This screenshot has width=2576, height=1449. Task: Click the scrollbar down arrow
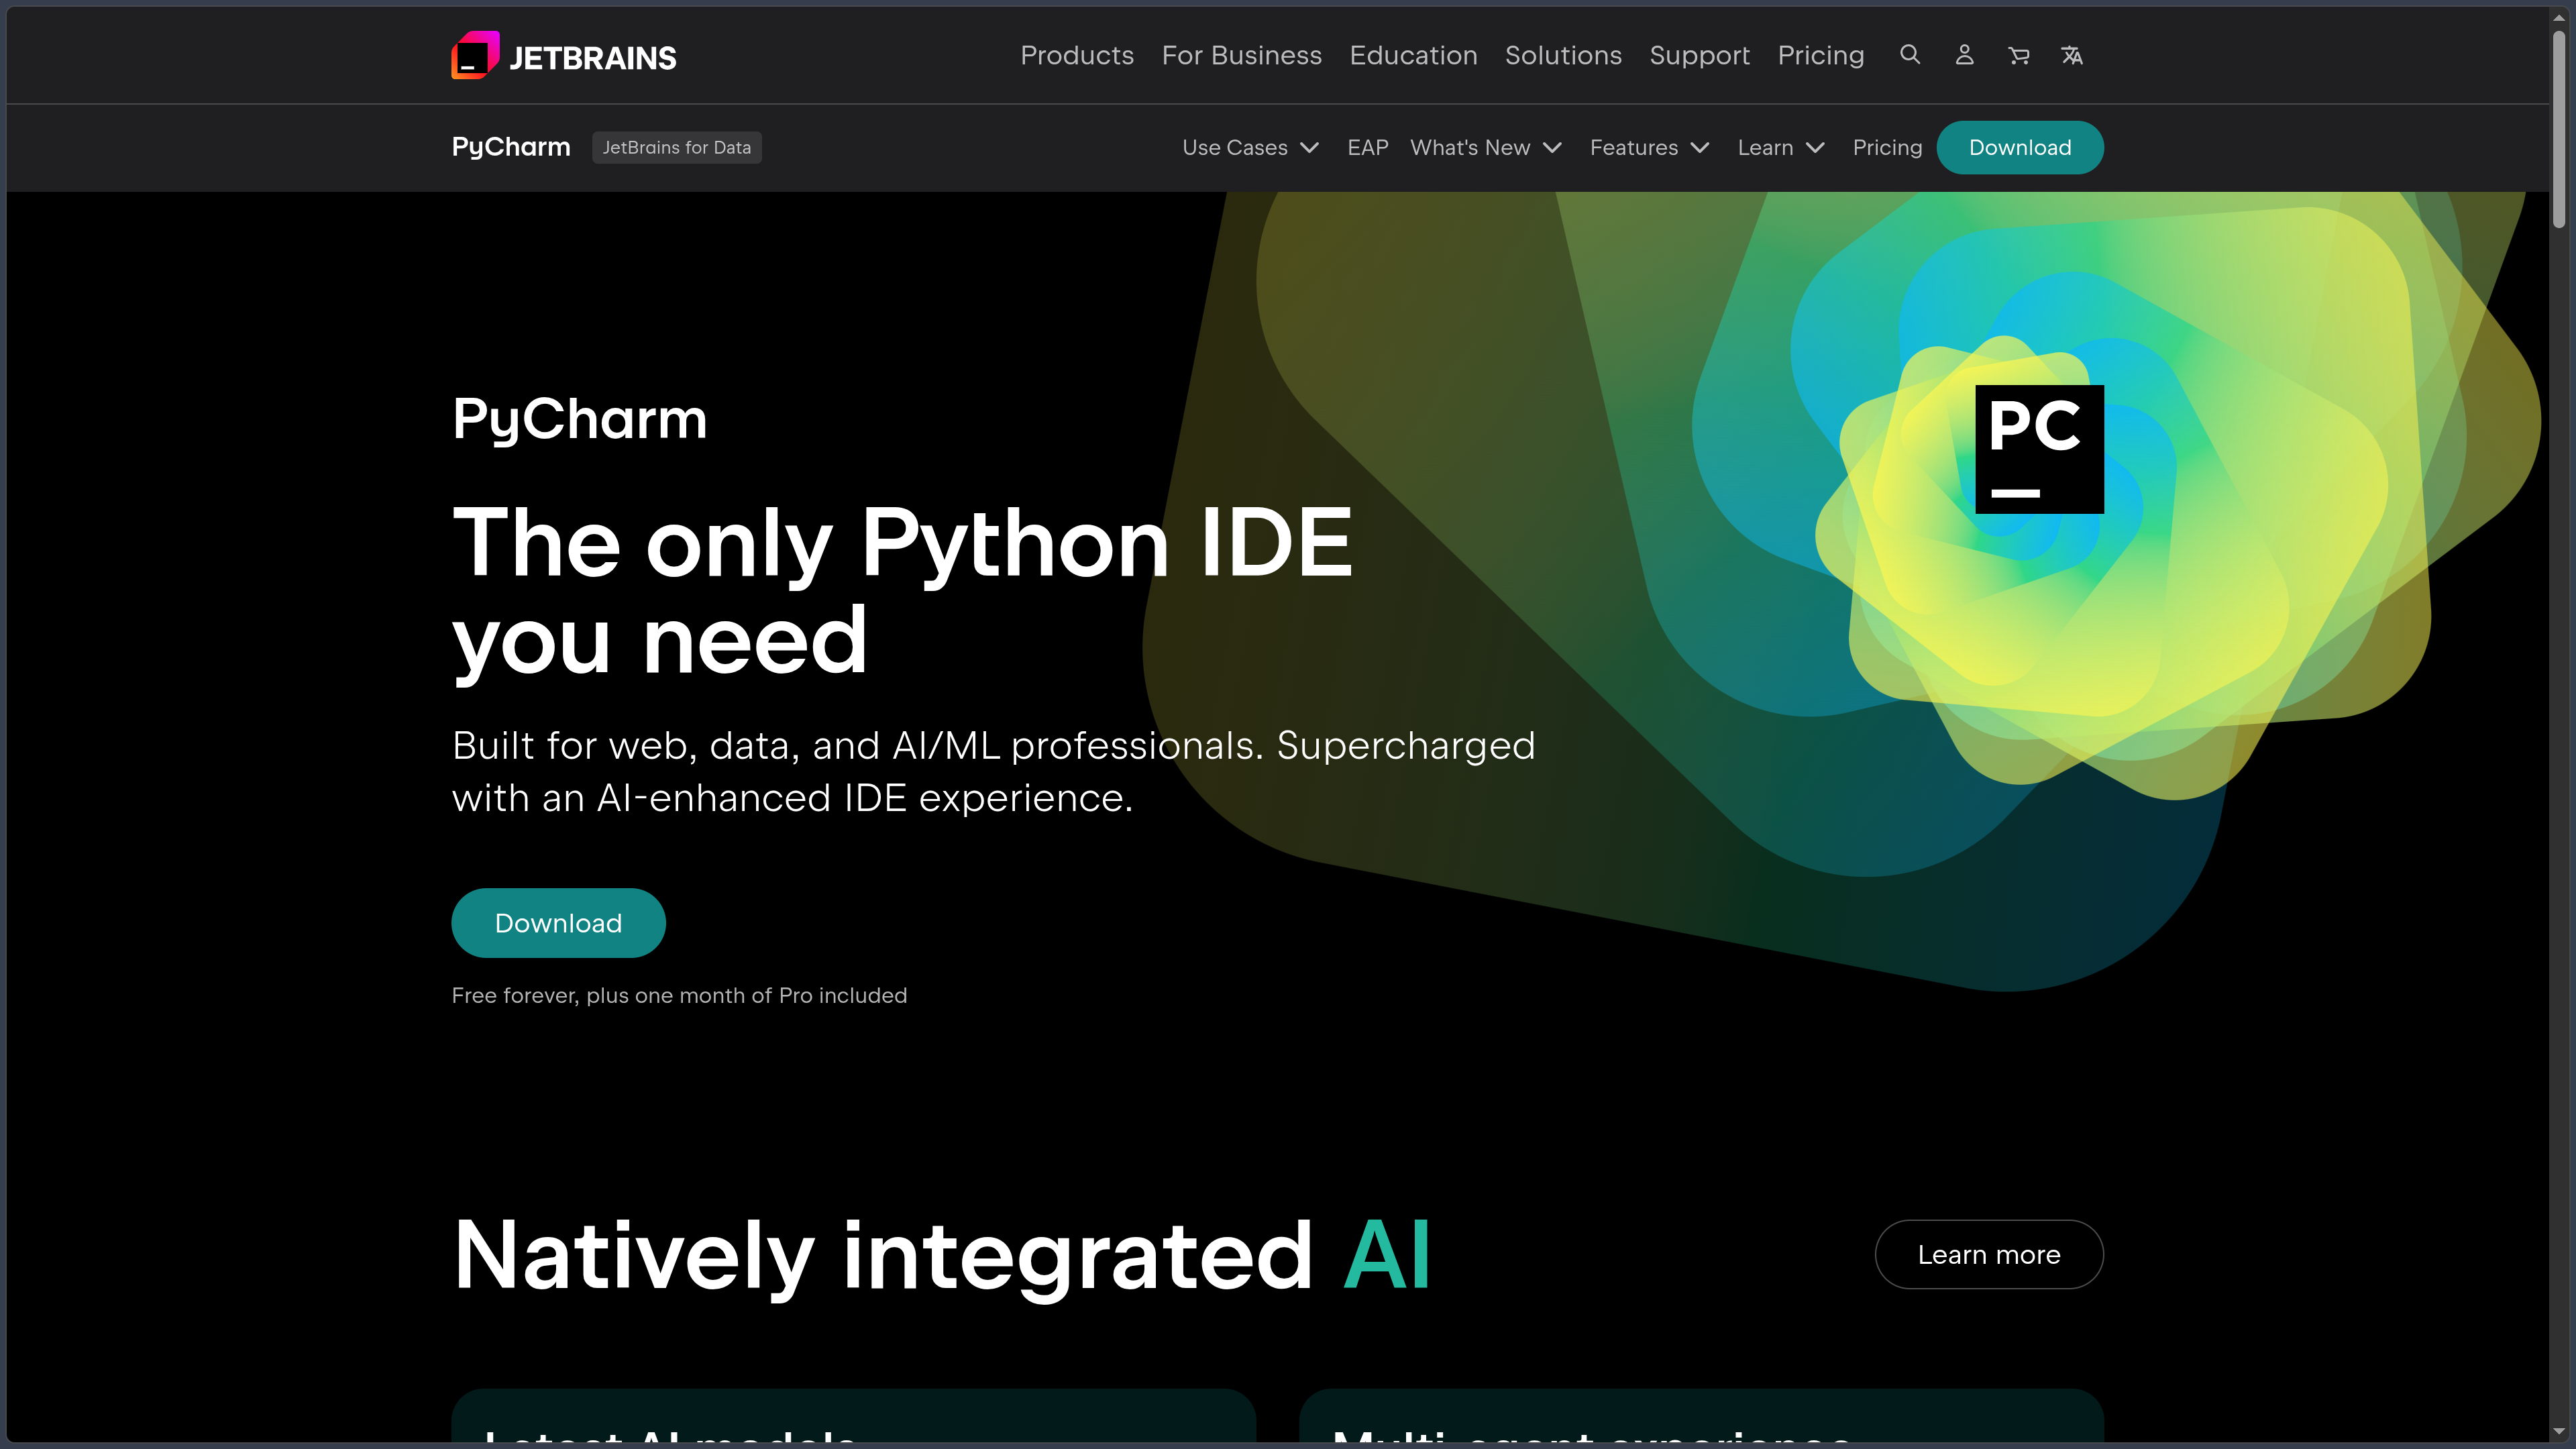point(2559,1432)
